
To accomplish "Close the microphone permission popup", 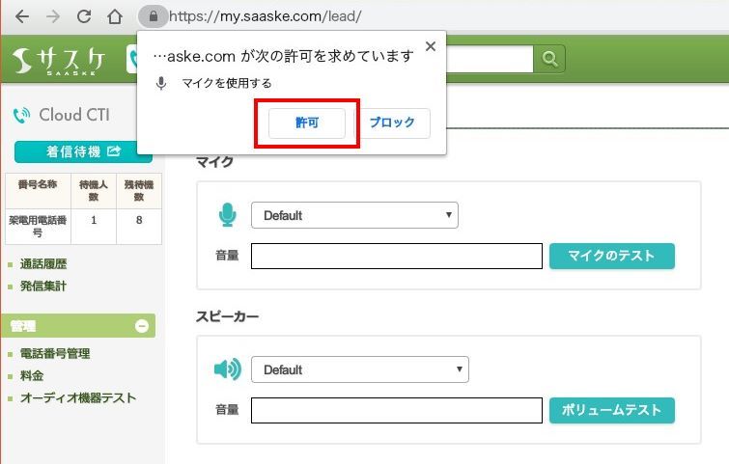I will [430, 45].
